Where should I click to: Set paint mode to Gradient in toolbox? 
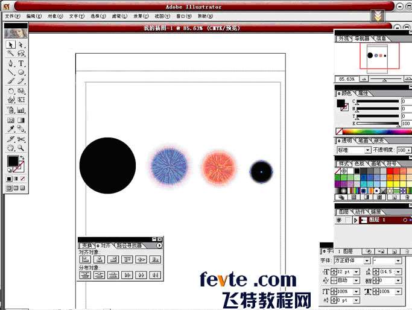(16, 179)
